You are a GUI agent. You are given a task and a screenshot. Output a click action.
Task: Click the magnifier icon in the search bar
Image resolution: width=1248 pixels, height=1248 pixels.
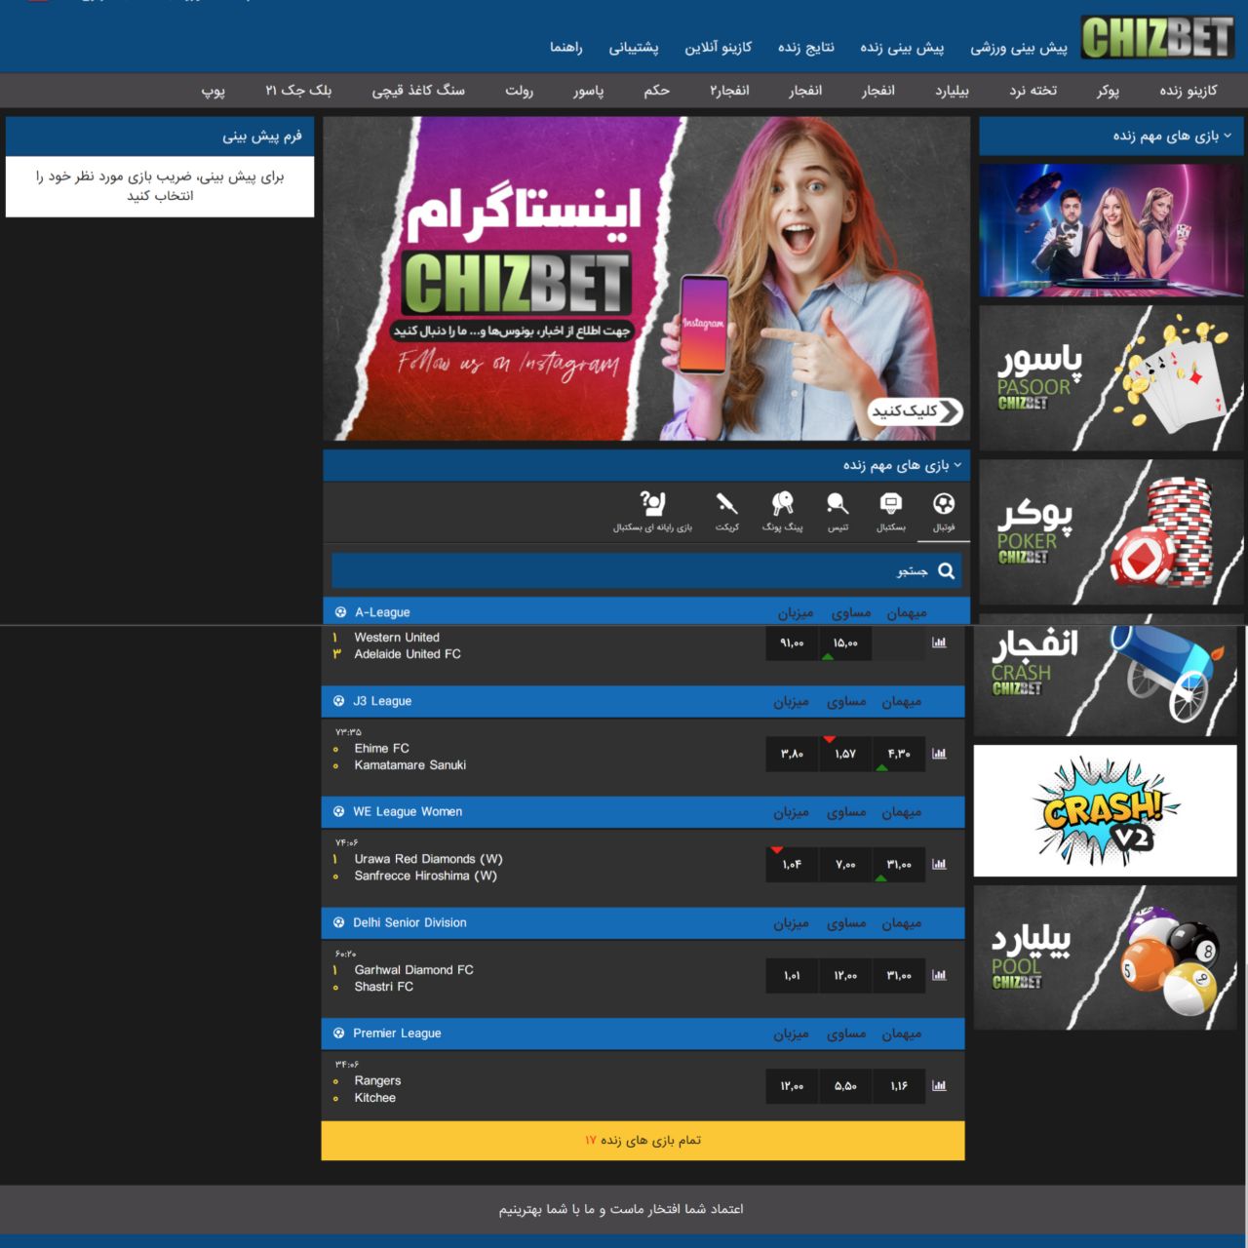tap(944, 570)
